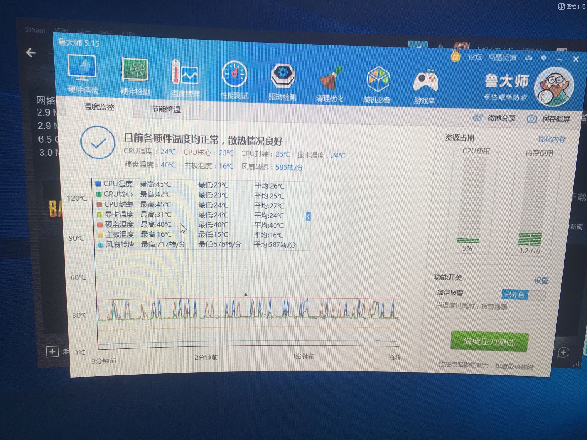
Task: Switch to the 节能降温 tab
Action: [x=166, y=109]
